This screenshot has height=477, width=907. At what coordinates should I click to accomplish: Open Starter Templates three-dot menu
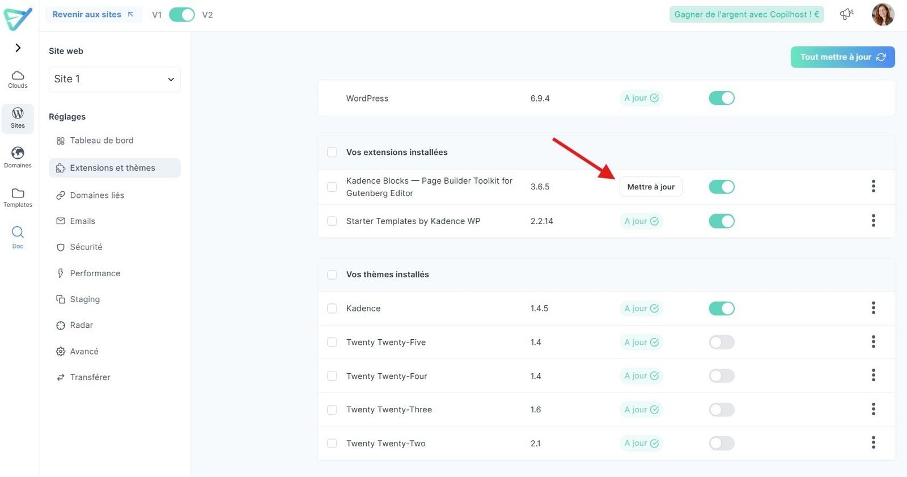(x=874, y=221)
